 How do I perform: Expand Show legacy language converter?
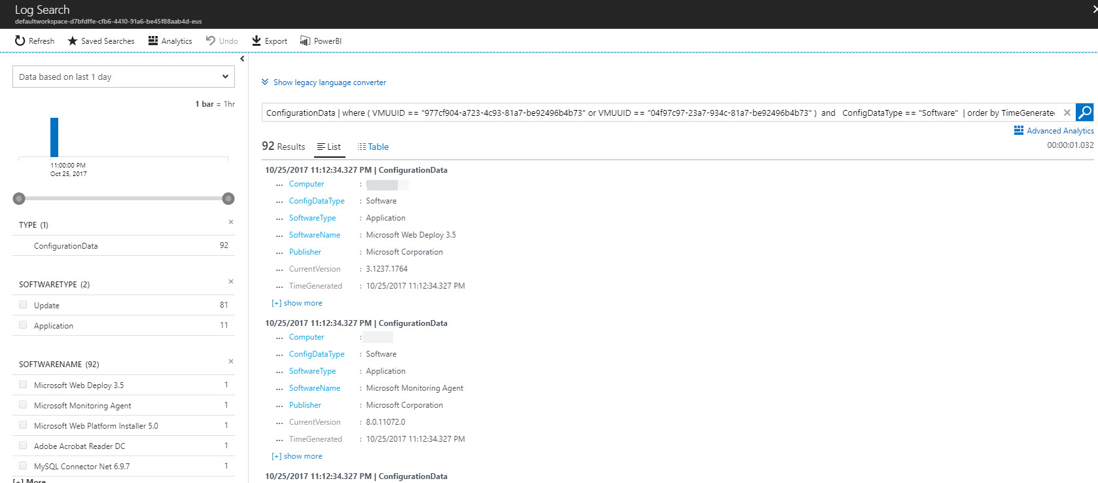[324, 82]
